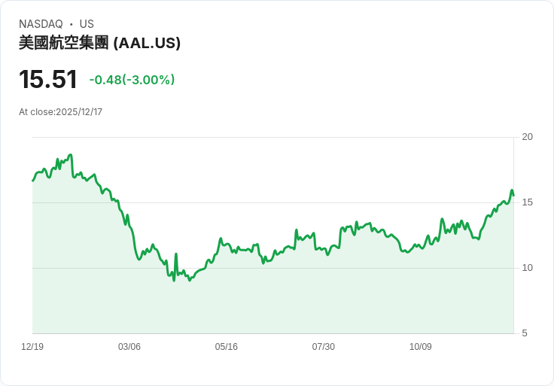Screen dimensions: 554x386
Task: Click the 5 y-axis price label
Action: pyautogui.click(x=525, y=333)
